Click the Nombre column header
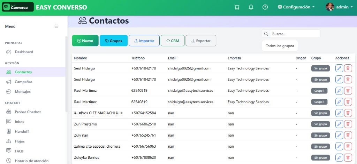 81,58
